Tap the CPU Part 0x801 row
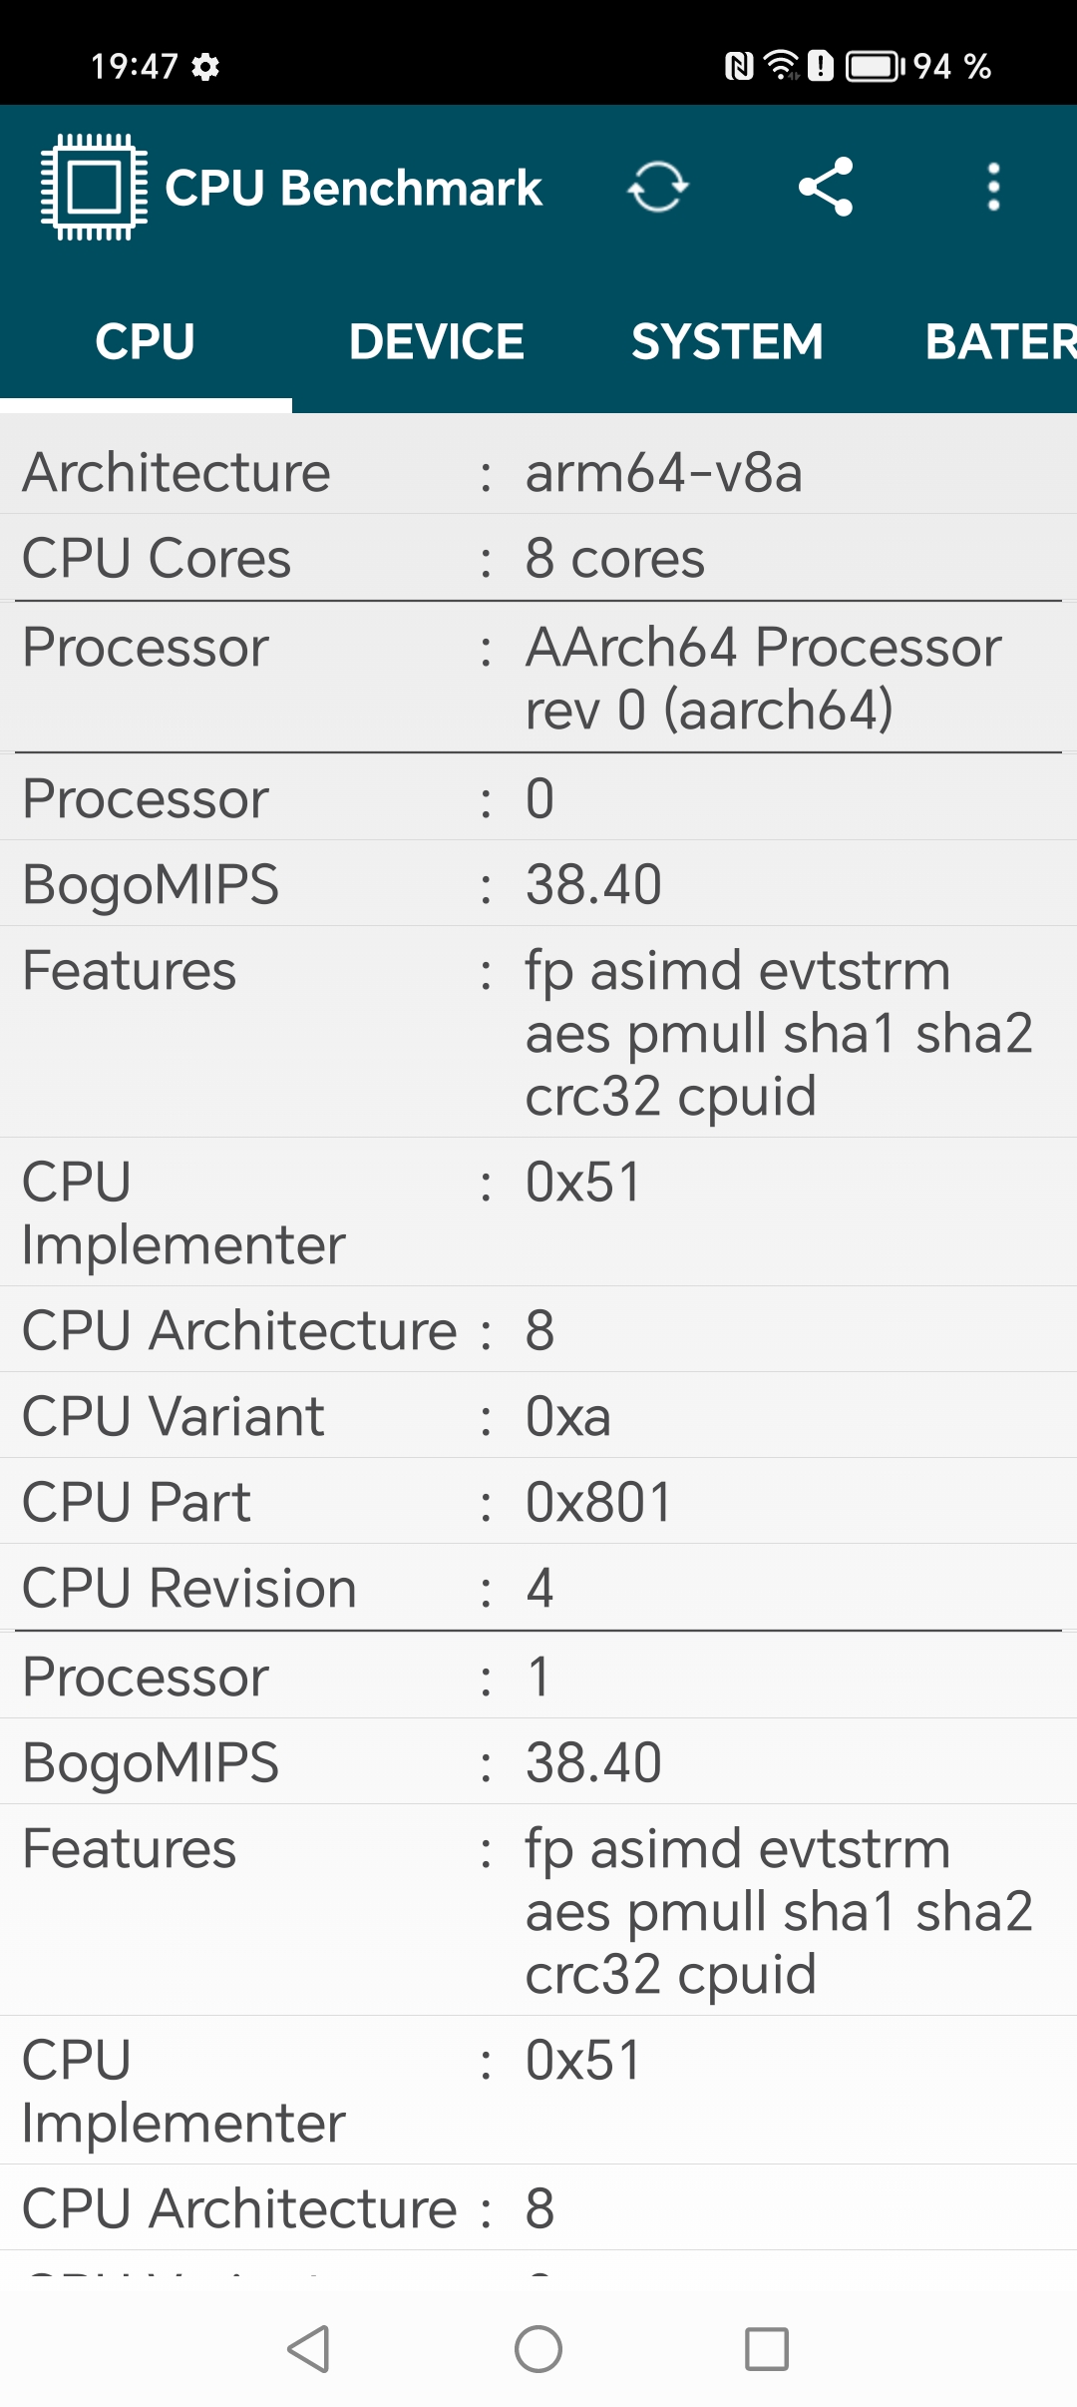Viewport: 1077px width, 2407px height. [538, 1502]
